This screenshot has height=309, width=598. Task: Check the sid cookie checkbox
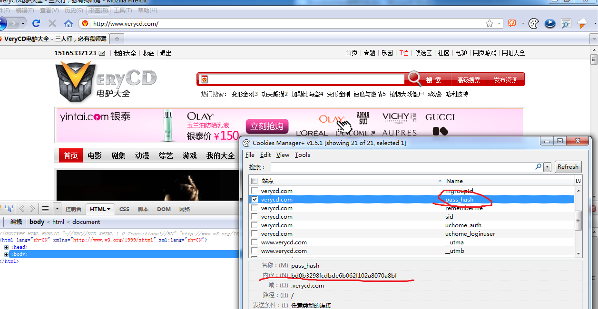255,217
